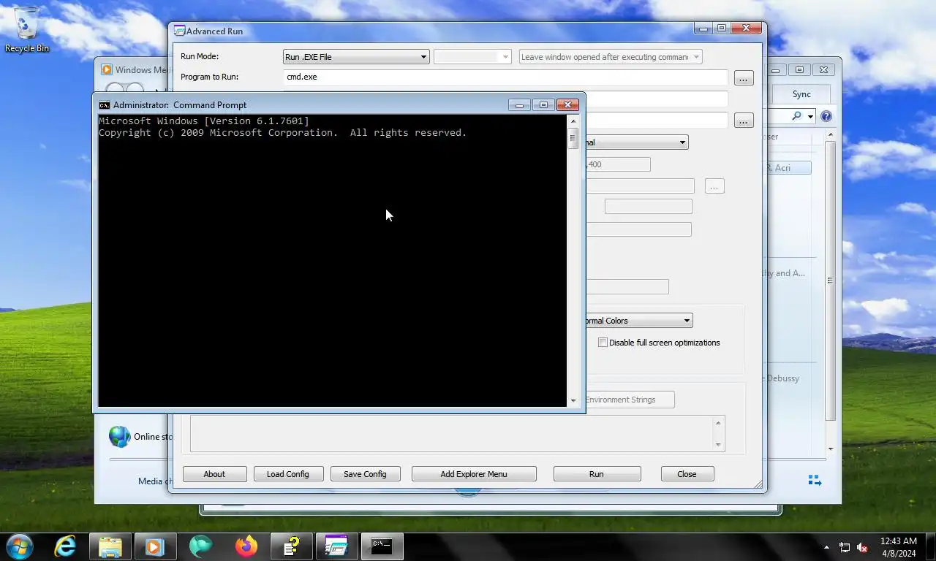
Task: Click scroll down in environment text box
Action: [718, 445]
